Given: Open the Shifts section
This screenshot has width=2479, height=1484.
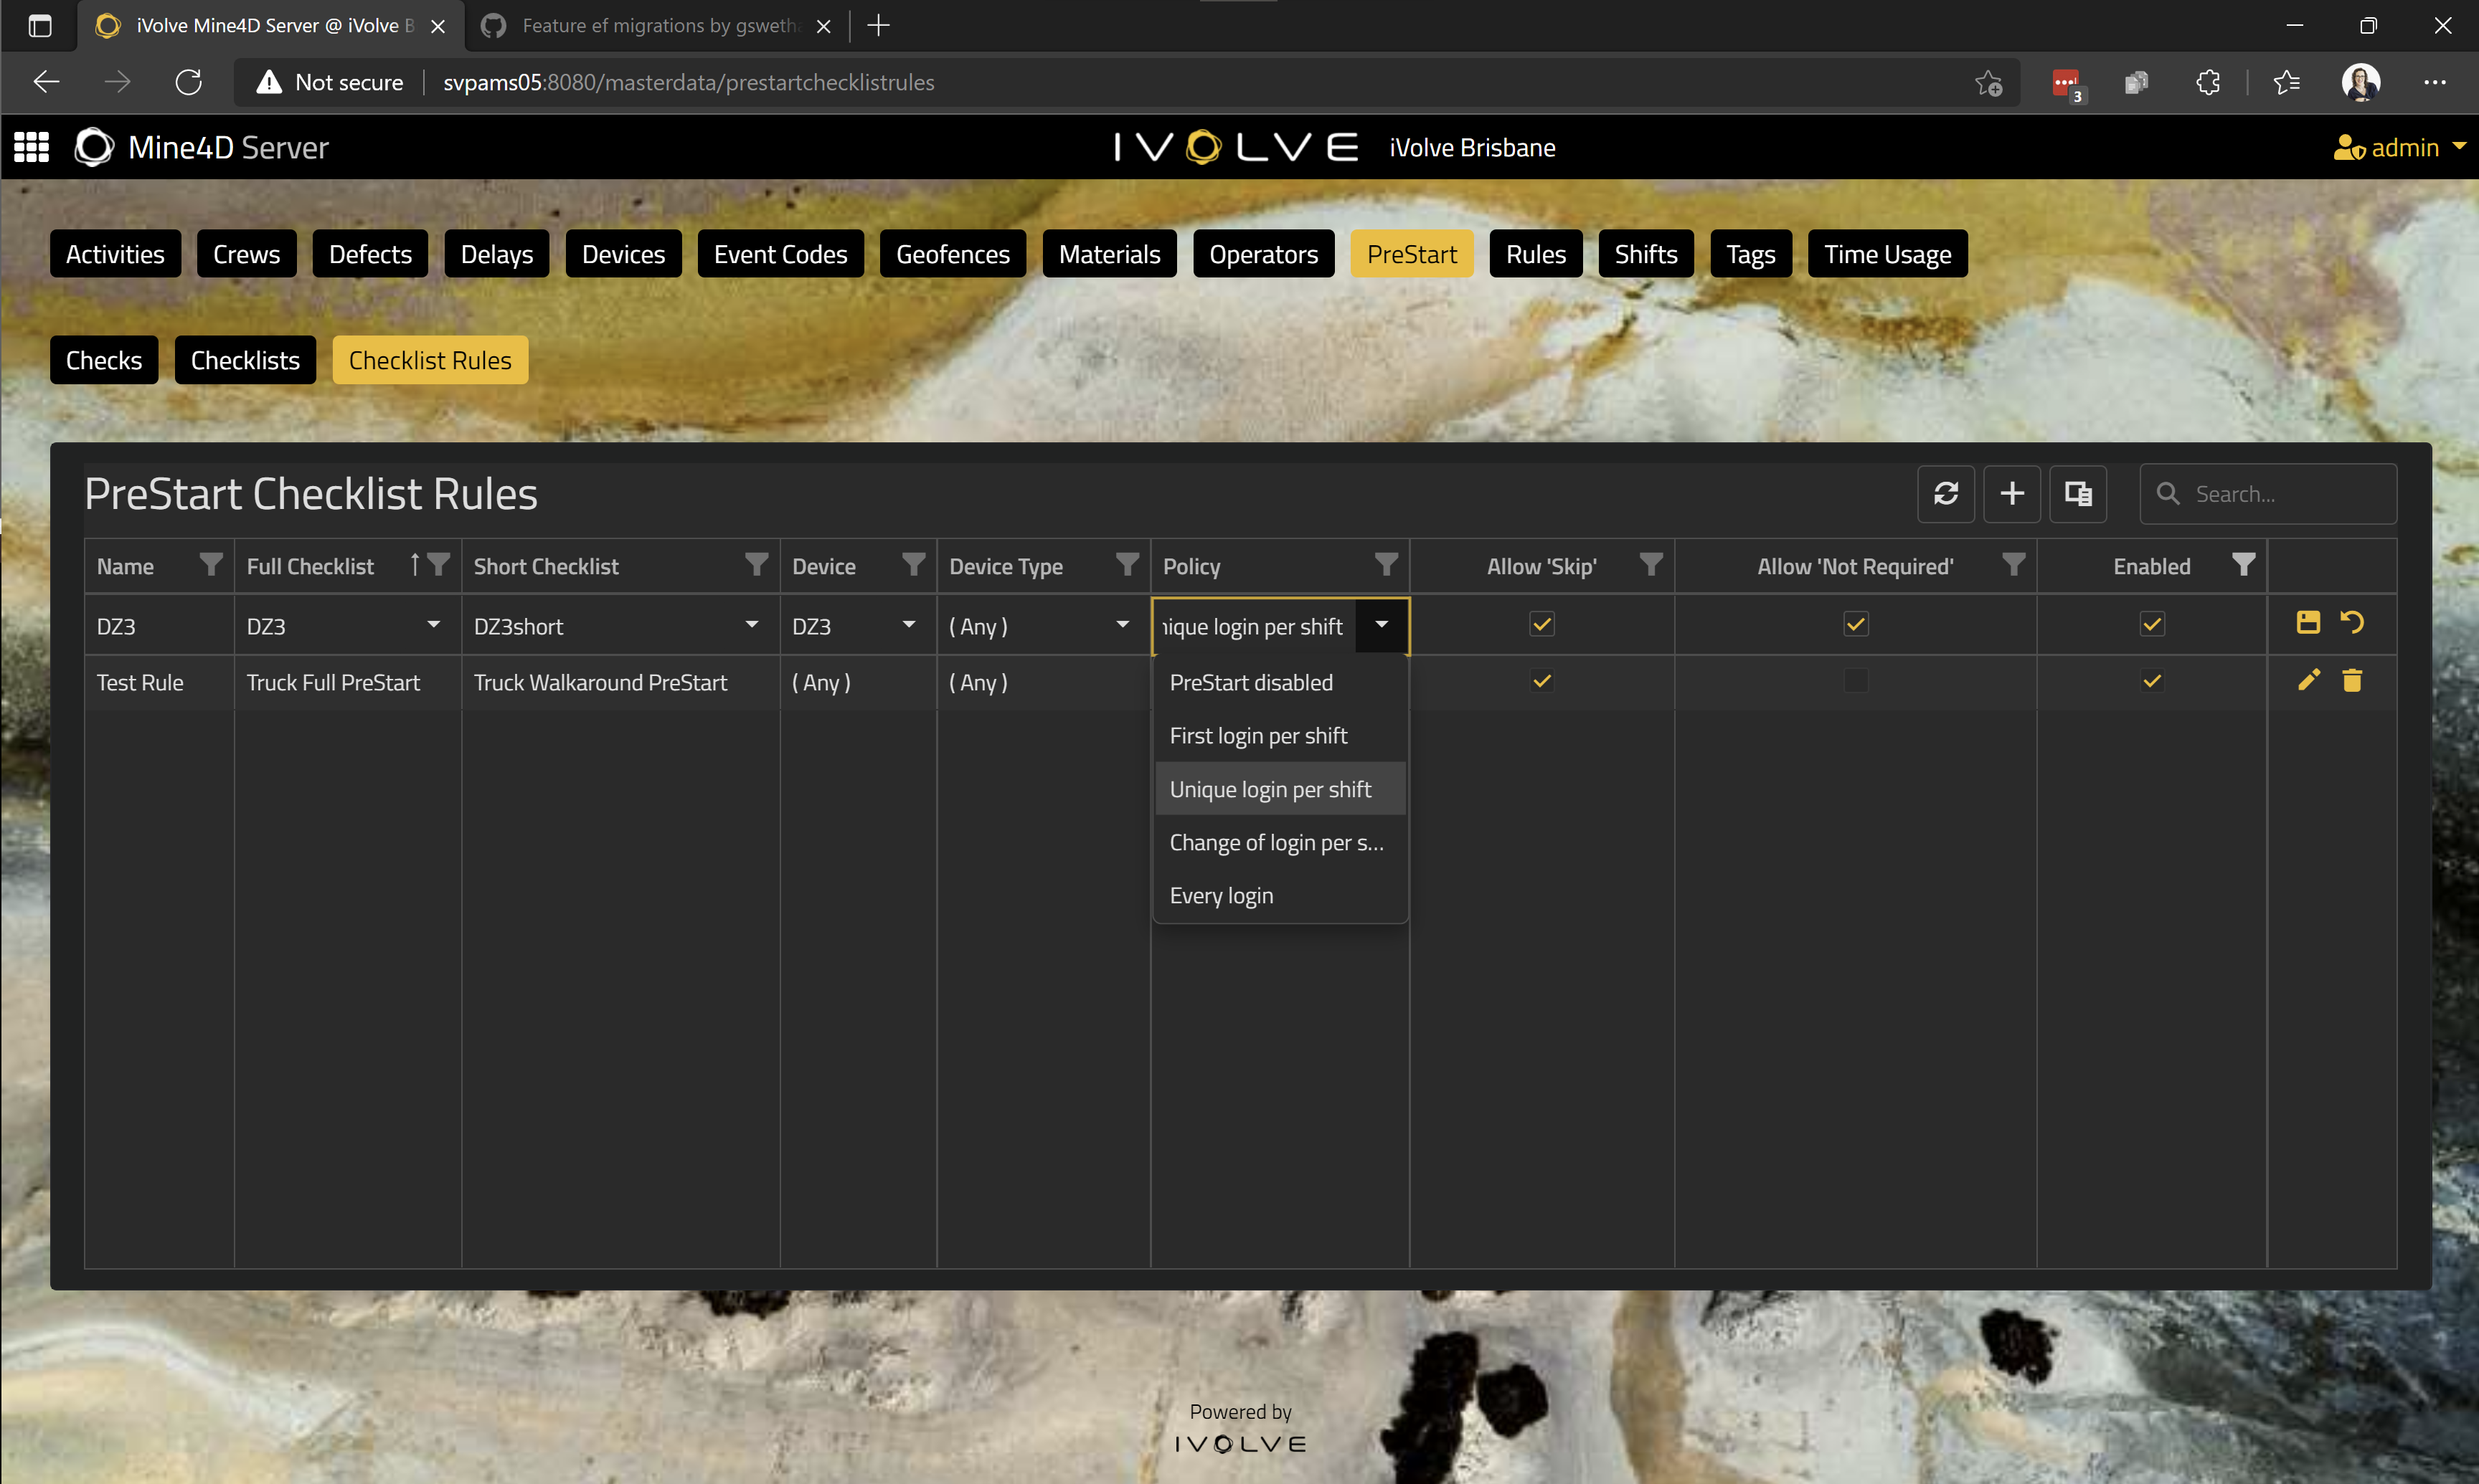Looking at the screenshot, I should pyautogui.click(x=1645, y=254).
